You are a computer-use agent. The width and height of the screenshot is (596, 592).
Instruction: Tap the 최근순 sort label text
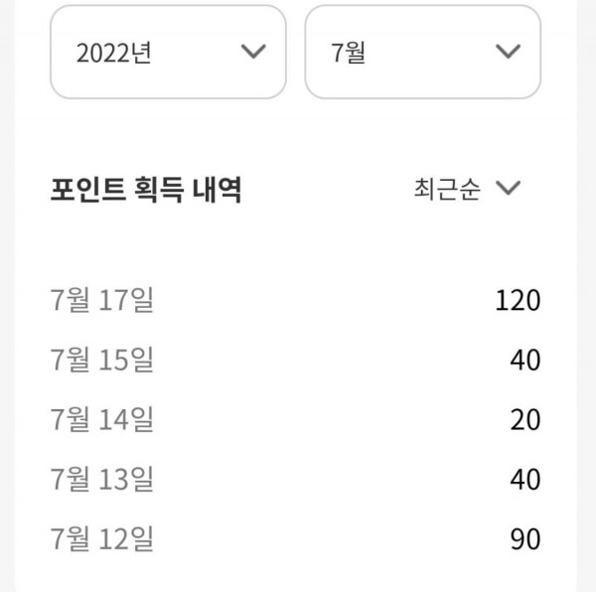[446, 190]
